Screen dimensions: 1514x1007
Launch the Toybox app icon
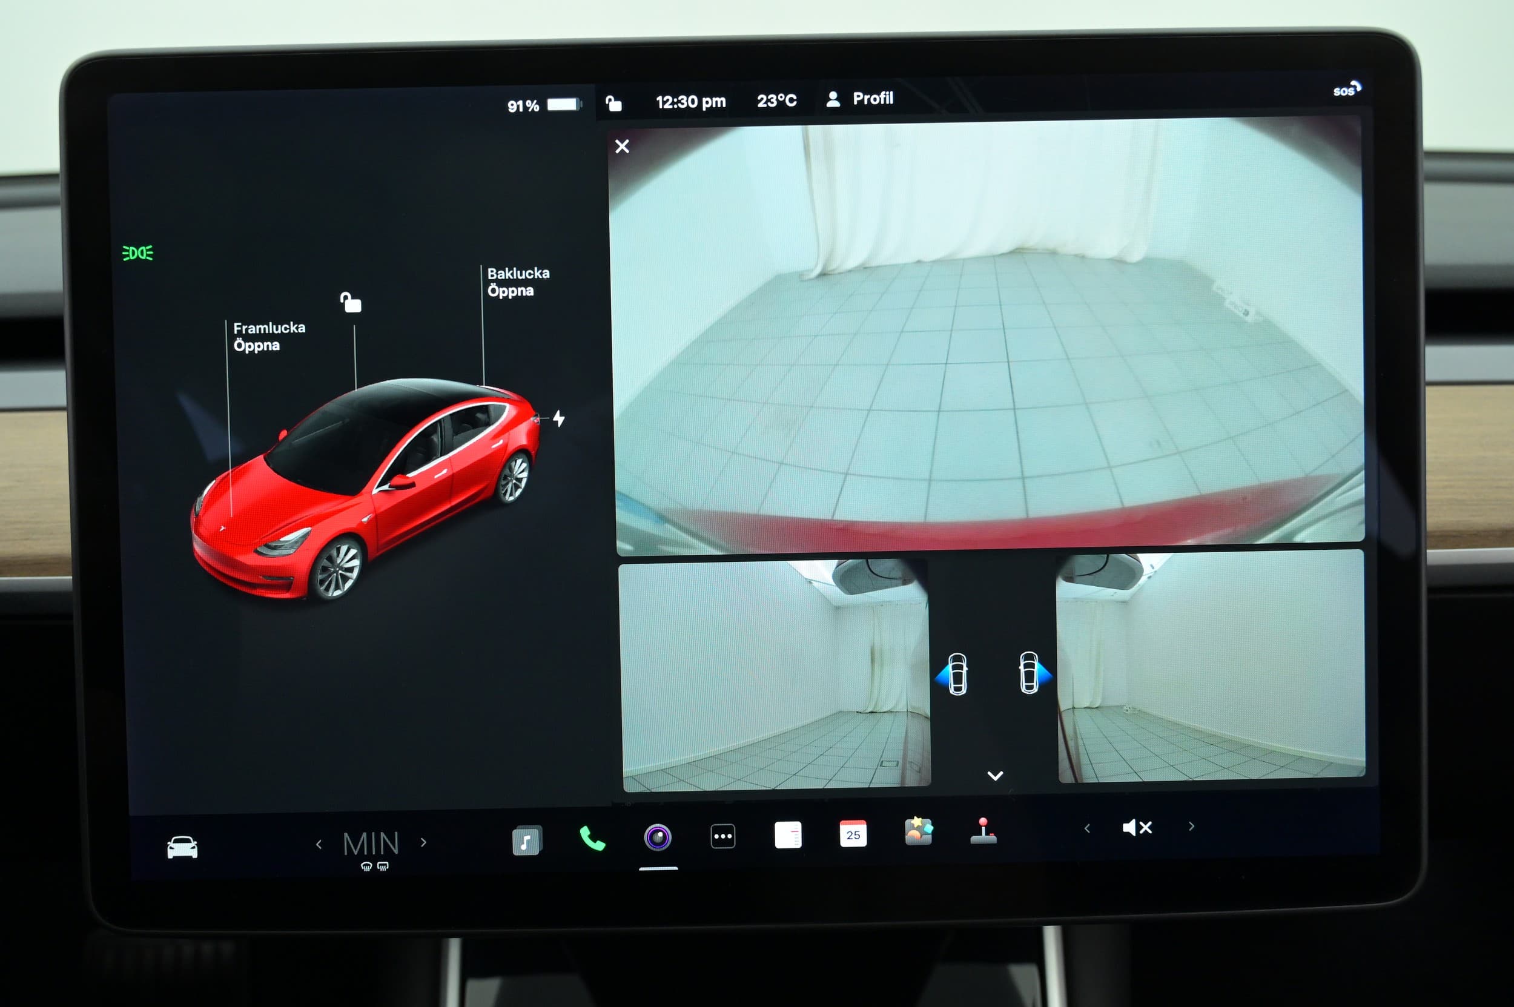pyautogui.click(x=918, y=831)
